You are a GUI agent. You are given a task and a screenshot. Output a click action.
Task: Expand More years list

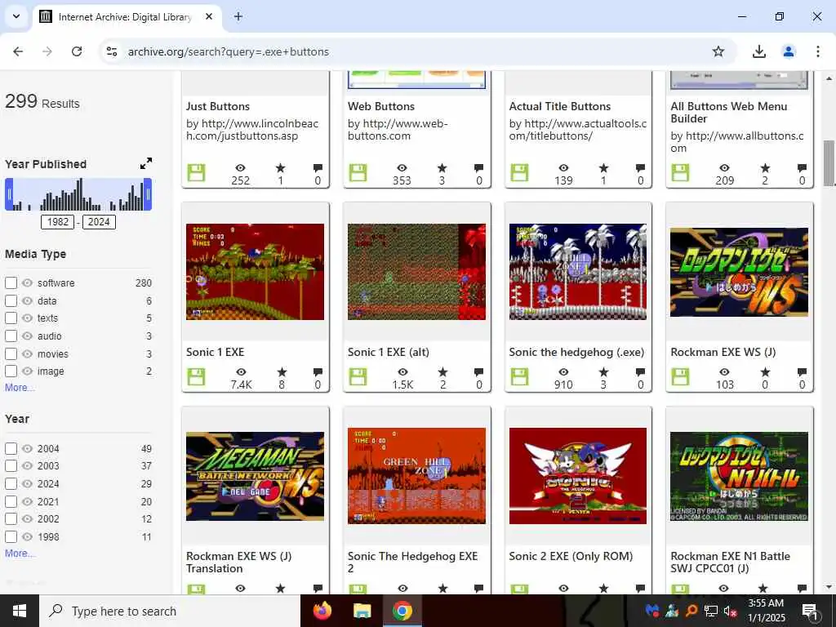click(x=20, y=554)
